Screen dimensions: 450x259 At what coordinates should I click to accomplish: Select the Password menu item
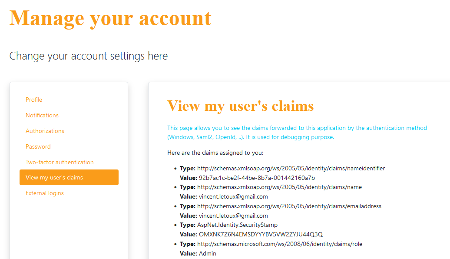(x=38, y=146)
